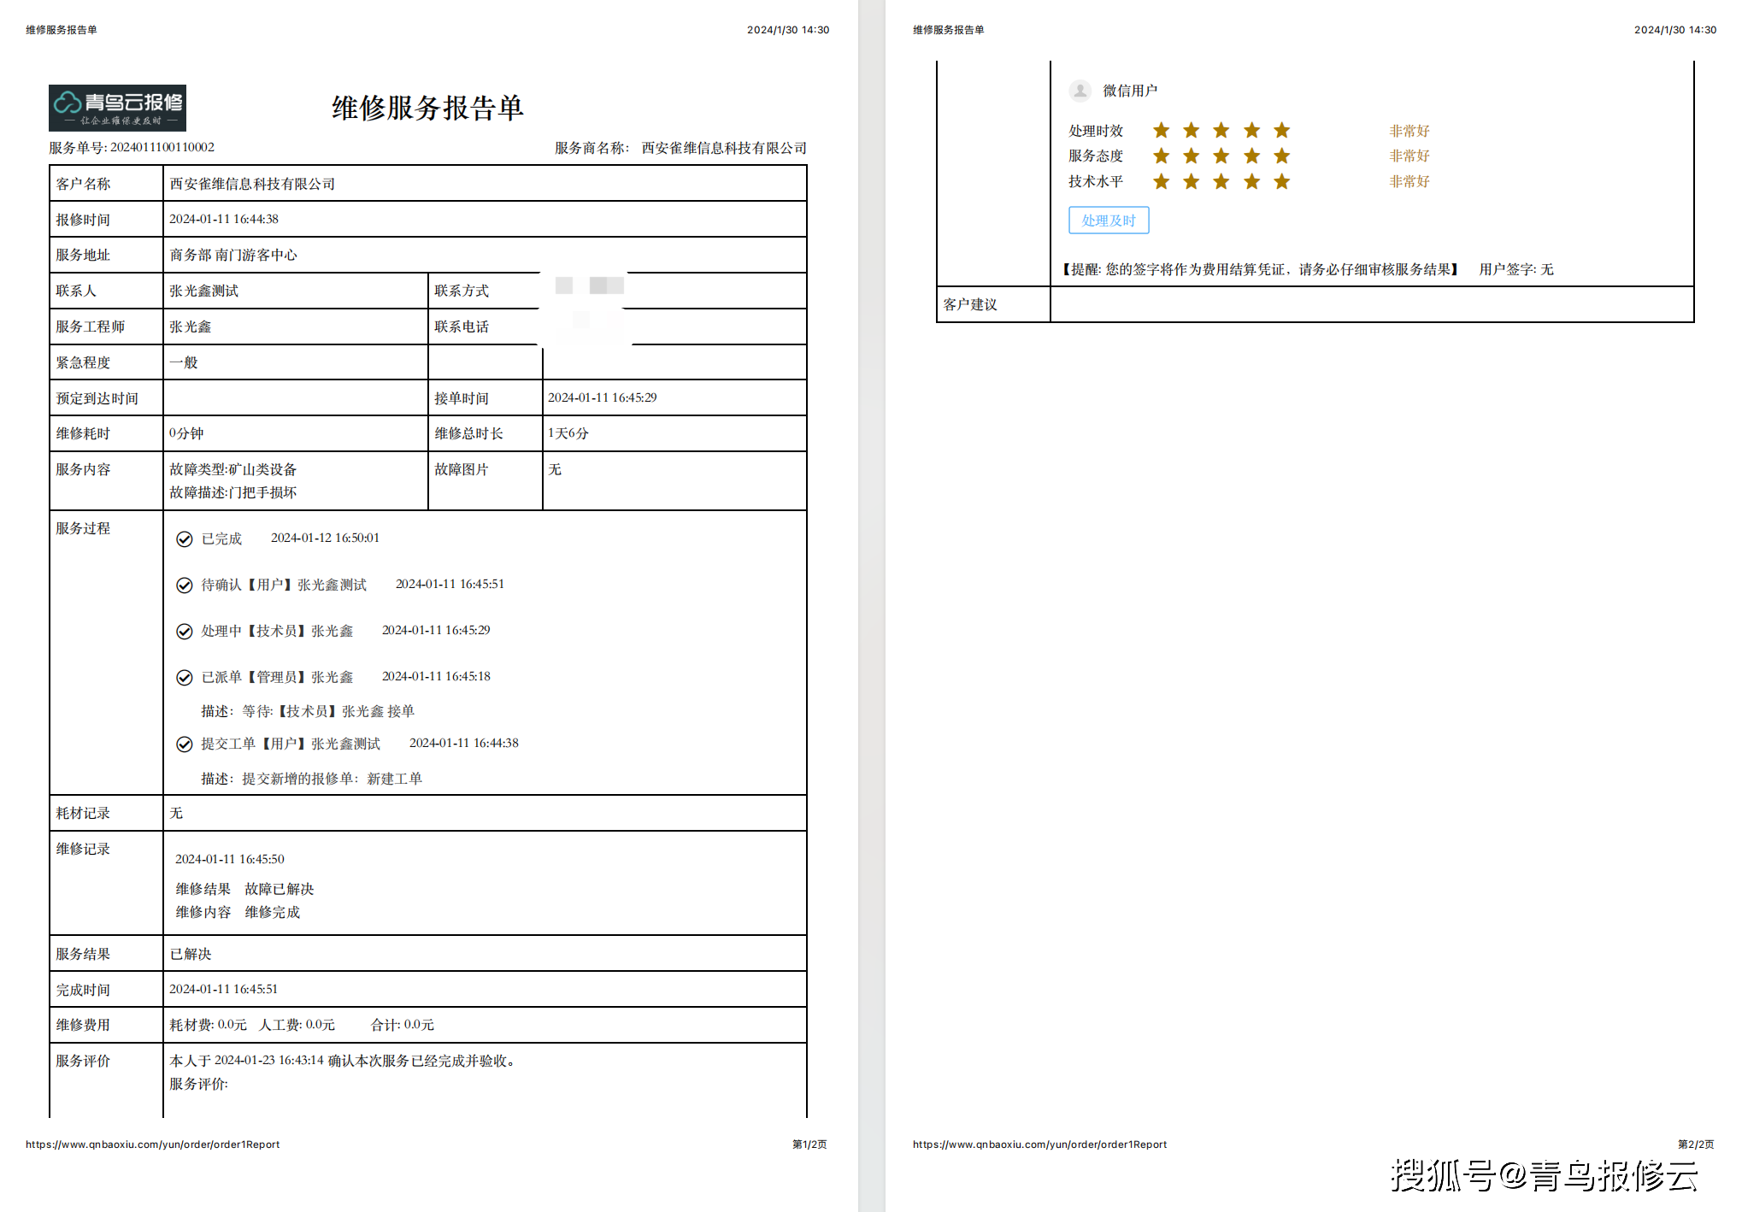This screenshot has width=1742, height=1212.
Task: Select the fifth star for 服务态度
Action: [1282, 156]
